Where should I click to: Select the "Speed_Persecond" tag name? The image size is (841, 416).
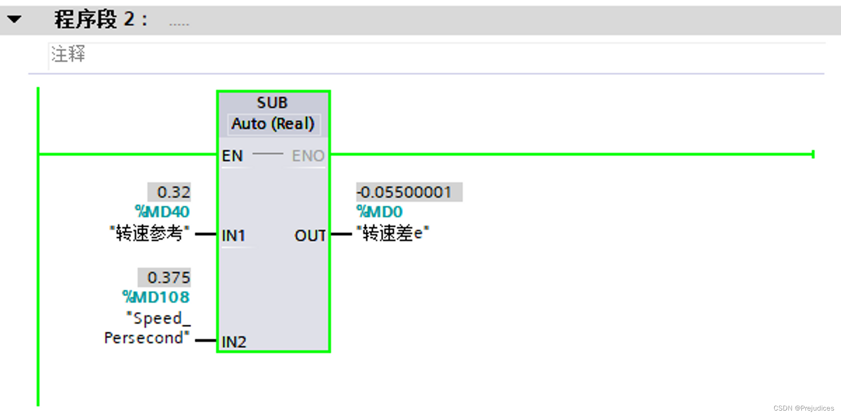pyautogui.click(x=147, y=328)
